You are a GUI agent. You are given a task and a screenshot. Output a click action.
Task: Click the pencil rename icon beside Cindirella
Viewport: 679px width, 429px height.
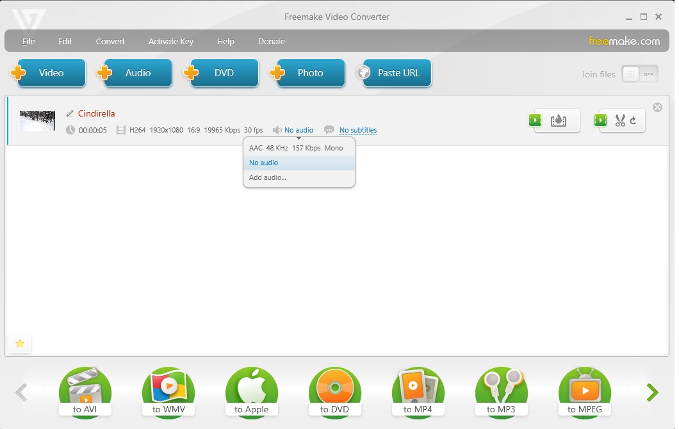pos(70,113)
